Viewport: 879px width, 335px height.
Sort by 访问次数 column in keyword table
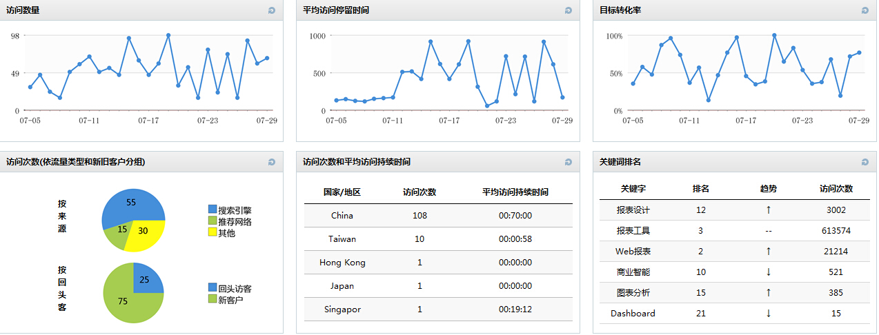836,189
